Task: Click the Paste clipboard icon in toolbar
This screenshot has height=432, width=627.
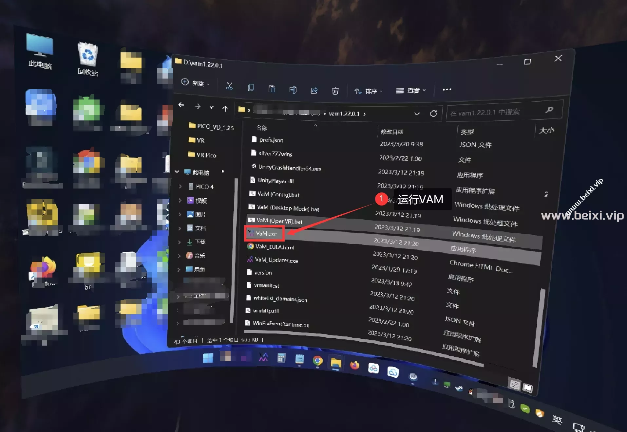Action: 272,88
